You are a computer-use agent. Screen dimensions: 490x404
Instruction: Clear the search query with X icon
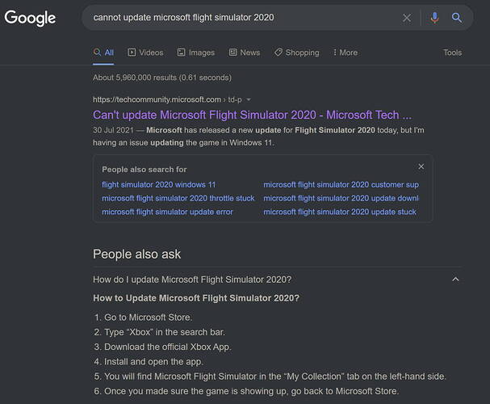click(x=407, y=17)
